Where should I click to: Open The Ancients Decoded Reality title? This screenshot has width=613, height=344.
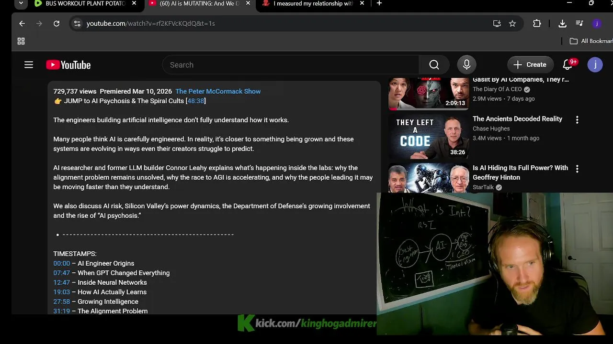[517, 119]
